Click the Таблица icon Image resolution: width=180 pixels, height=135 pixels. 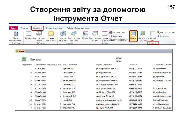28,35
